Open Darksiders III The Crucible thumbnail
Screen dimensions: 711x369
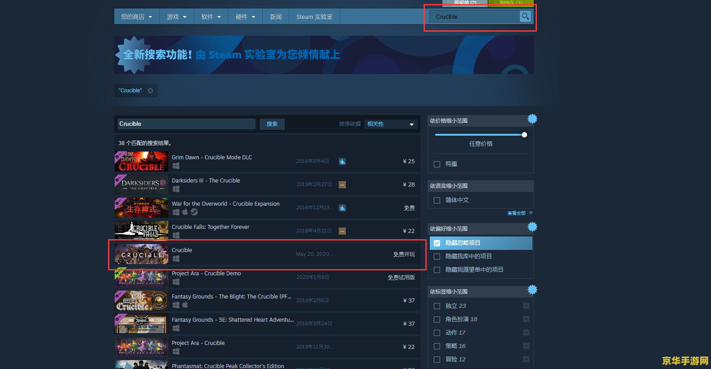[x=141, y=185]
